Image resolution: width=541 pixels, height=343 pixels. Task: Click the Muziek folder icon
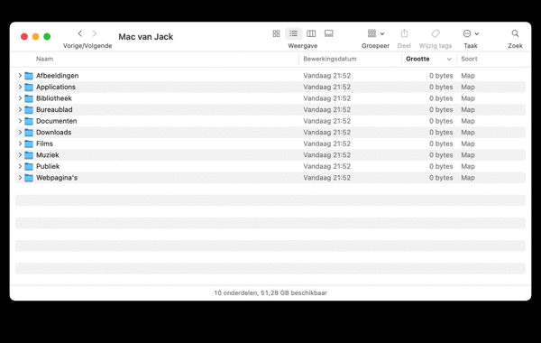coord(29,155)
